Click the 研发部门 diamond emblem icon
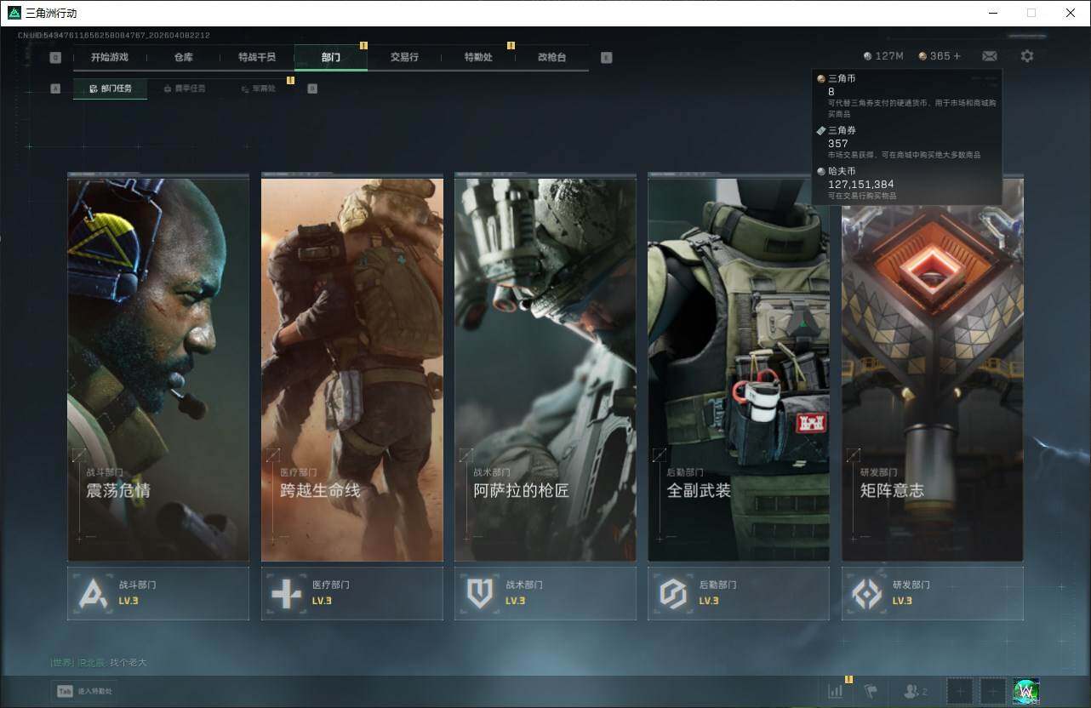The width and height of the screenshot is (1091, 708). point(866,593)
